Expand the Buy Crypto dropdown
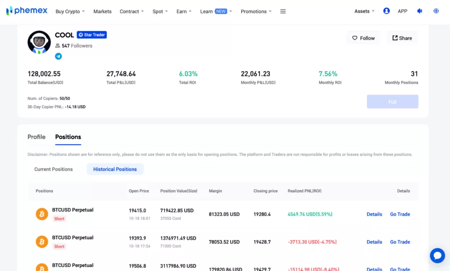The height and width of the screenshot is (271, 450). coord(70,11)
